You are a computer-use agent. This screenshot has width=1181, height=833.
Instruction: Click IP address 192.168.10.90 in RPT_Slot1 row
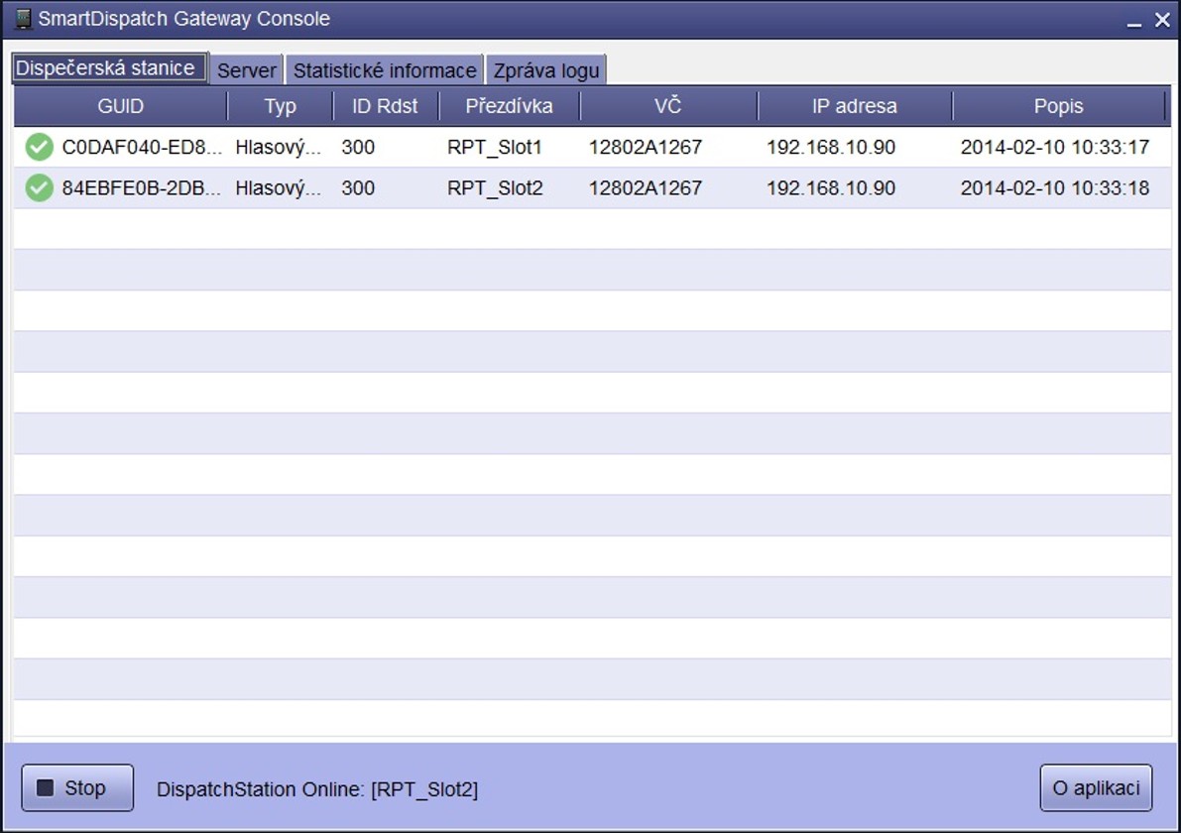pyautogui.click(x=831, y=147)
